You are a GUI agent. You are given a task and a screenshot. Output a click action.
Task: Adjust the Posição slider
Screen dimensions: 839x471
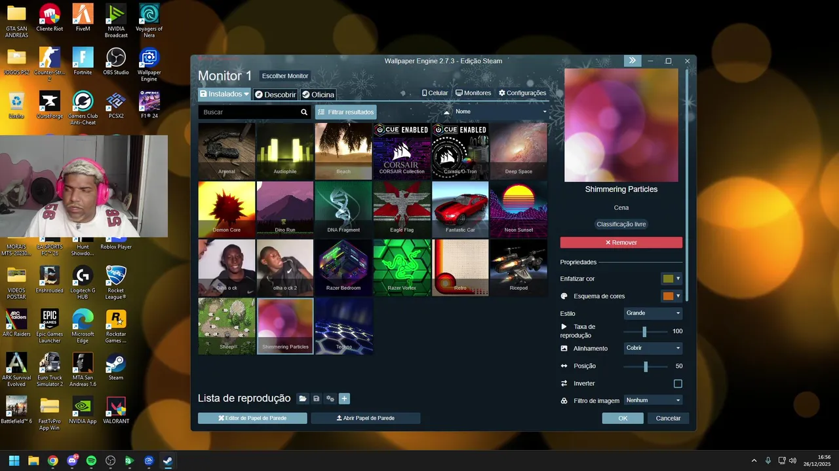coord(644,366)
